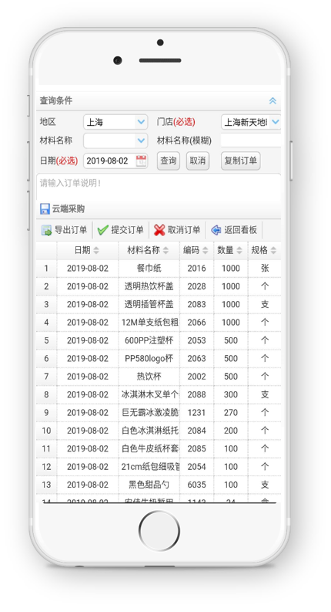Sort by the 日期 column header
Screen dimensions: 331x612
pyautogui.click(x=88, y=250)
